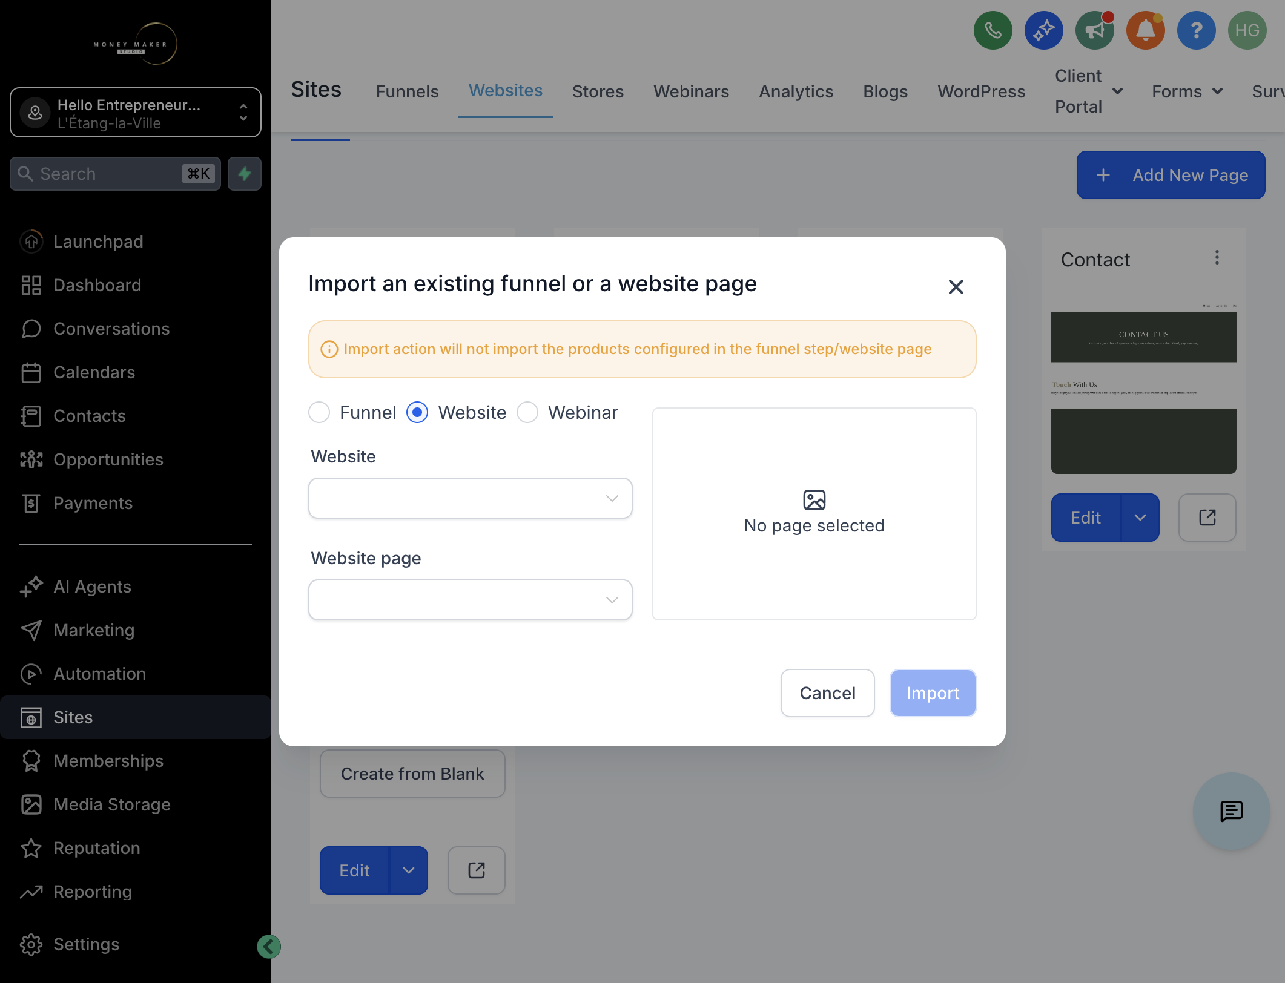The width and height of the screenshot is (1285, 983).
Task: Open the HG user avatar menu
Action: tap(1247, 30)
